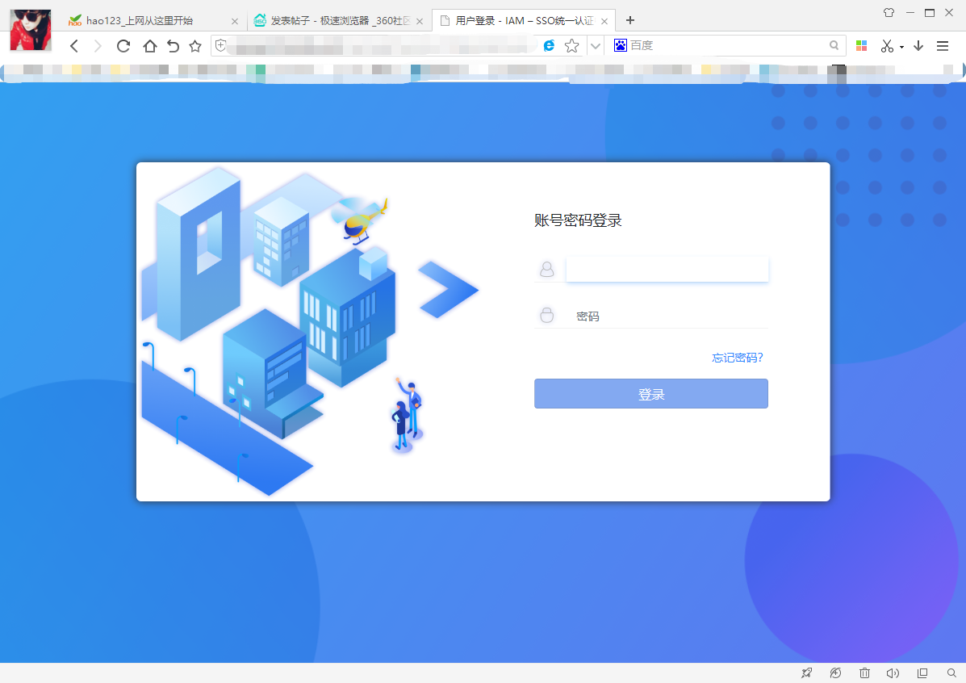Screen dimensions: 966x683
Task: Click the forward navigation arrow
Action: click(98, 46)
